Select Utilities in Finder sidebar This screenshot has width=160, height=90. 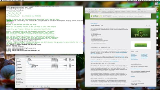pyautogui.click(x=18, y=72)
